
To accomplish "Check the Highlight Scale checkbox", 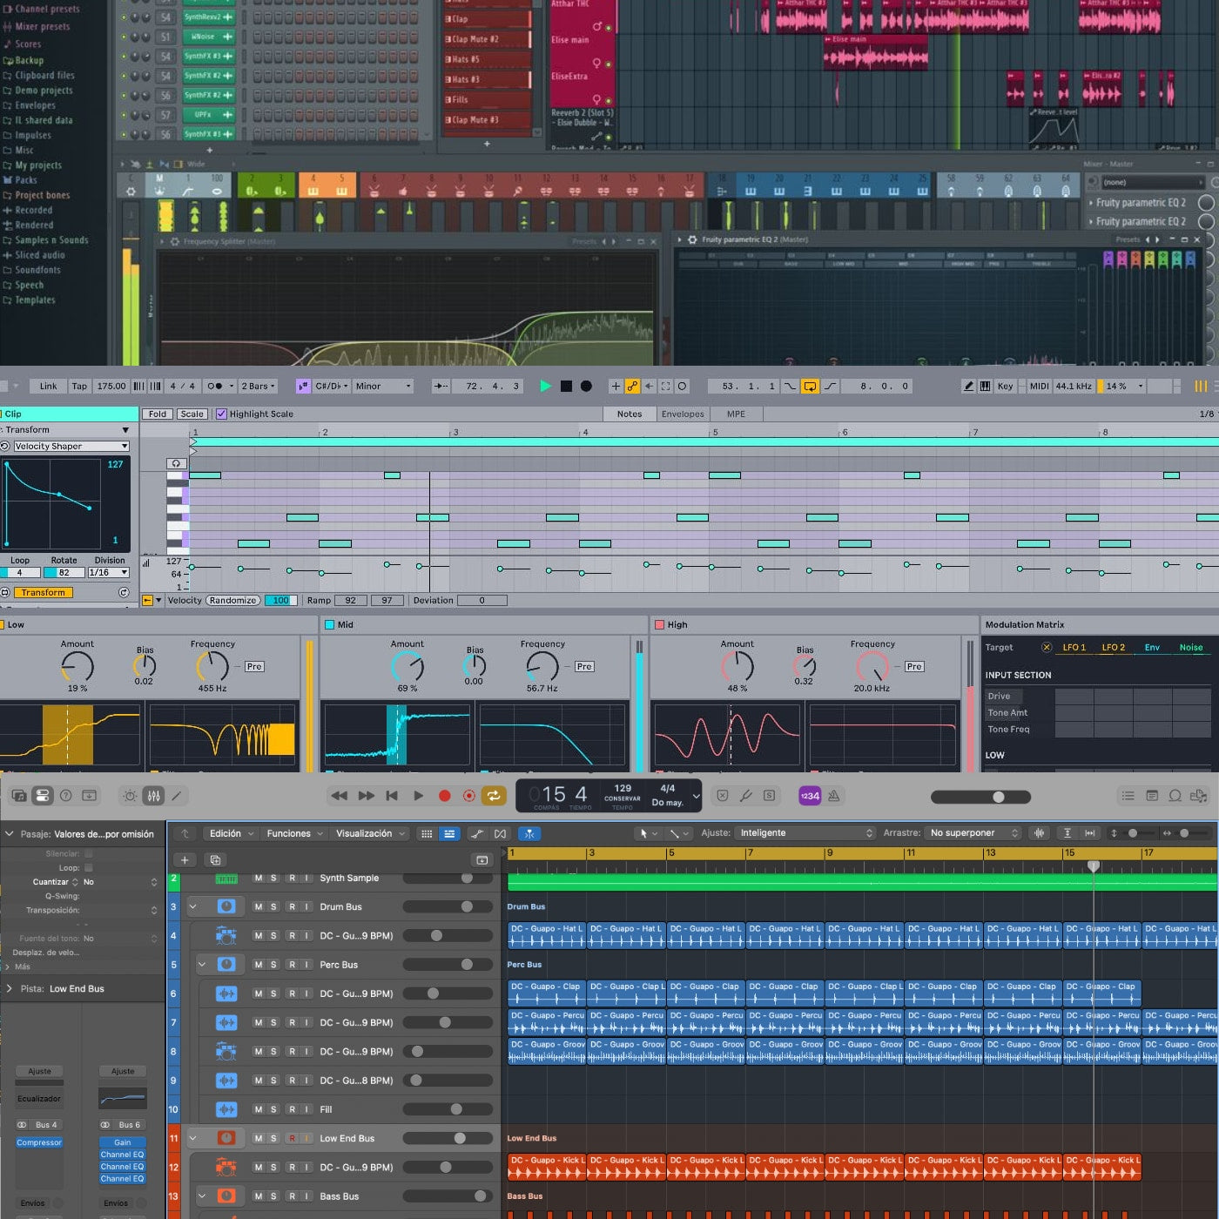I will click(x=221, y=414).
